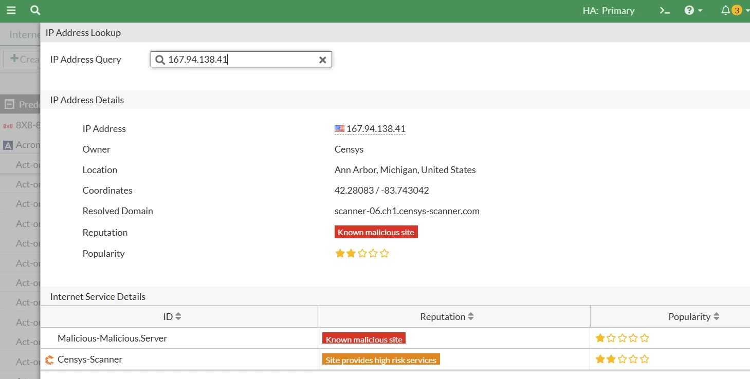Click the popularity stars in IP Address Details

(x=362, y=253)
